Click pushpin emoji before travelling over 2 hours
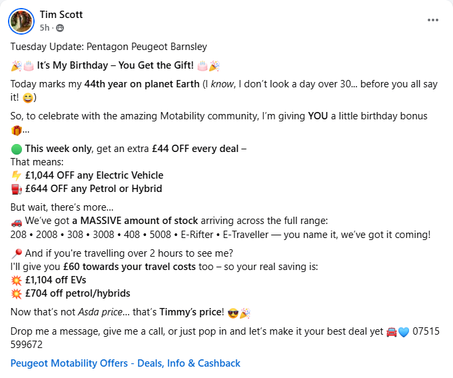The height and width of the screenshot is (378, 453). [x=16, y=253]
